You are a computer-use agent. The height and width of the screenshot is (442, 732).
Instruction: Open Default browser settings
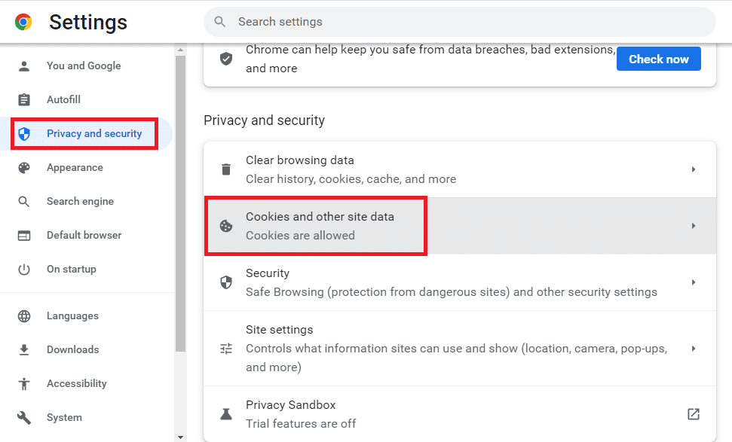tap(87, 236)
